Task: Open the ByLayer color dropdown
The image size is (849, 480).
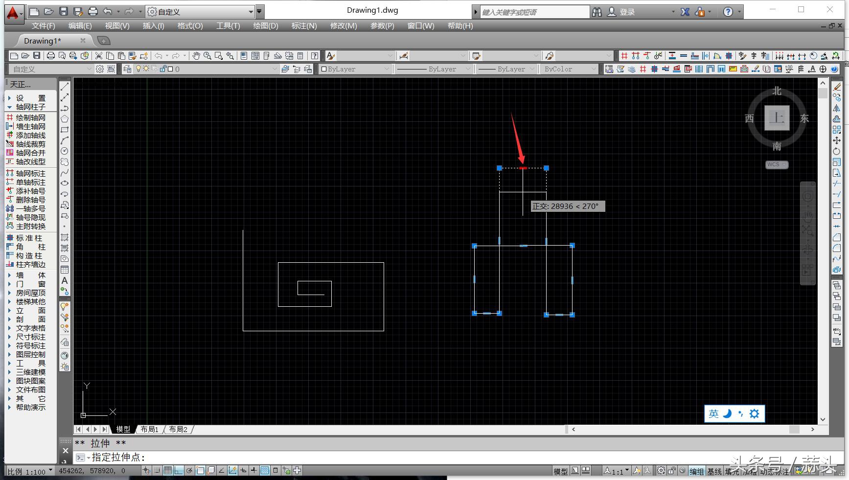Action: tap(355, 69)
